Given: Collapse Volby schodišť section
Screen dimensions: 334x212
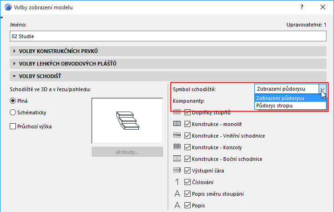Looking at the screenshot, I should (x=168, y=76).
